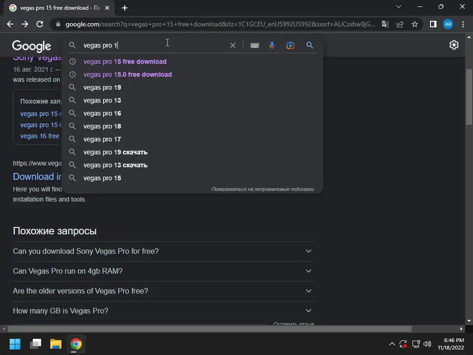Viewport: 473px width, 355px height.
Task: Open the Windows Start menu
Action: click(x=15, y=344)
